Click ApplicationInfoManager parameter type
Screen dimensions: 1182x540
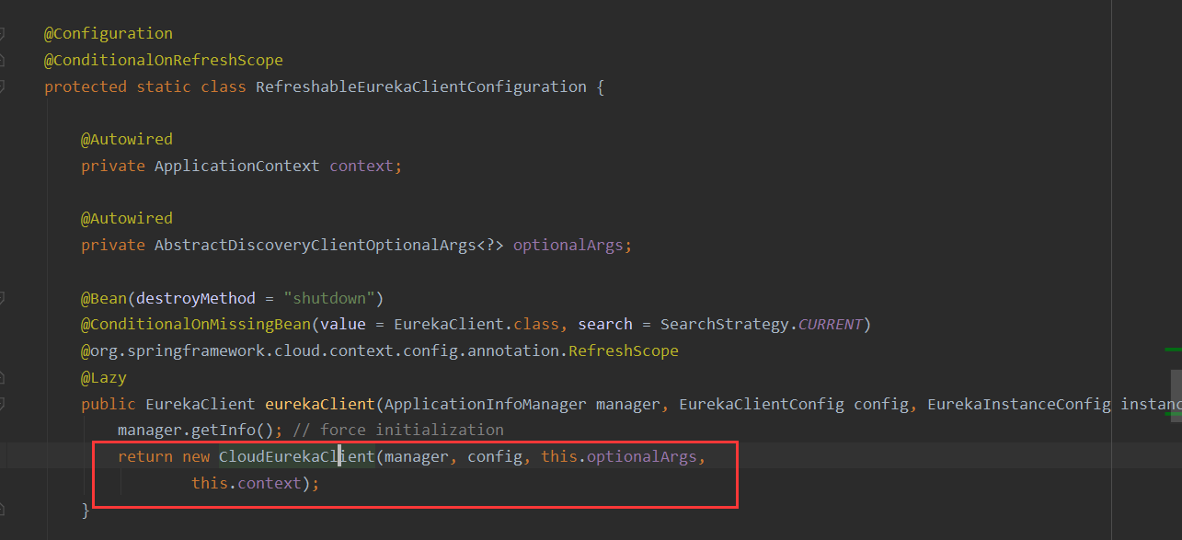tap(486, 404)
